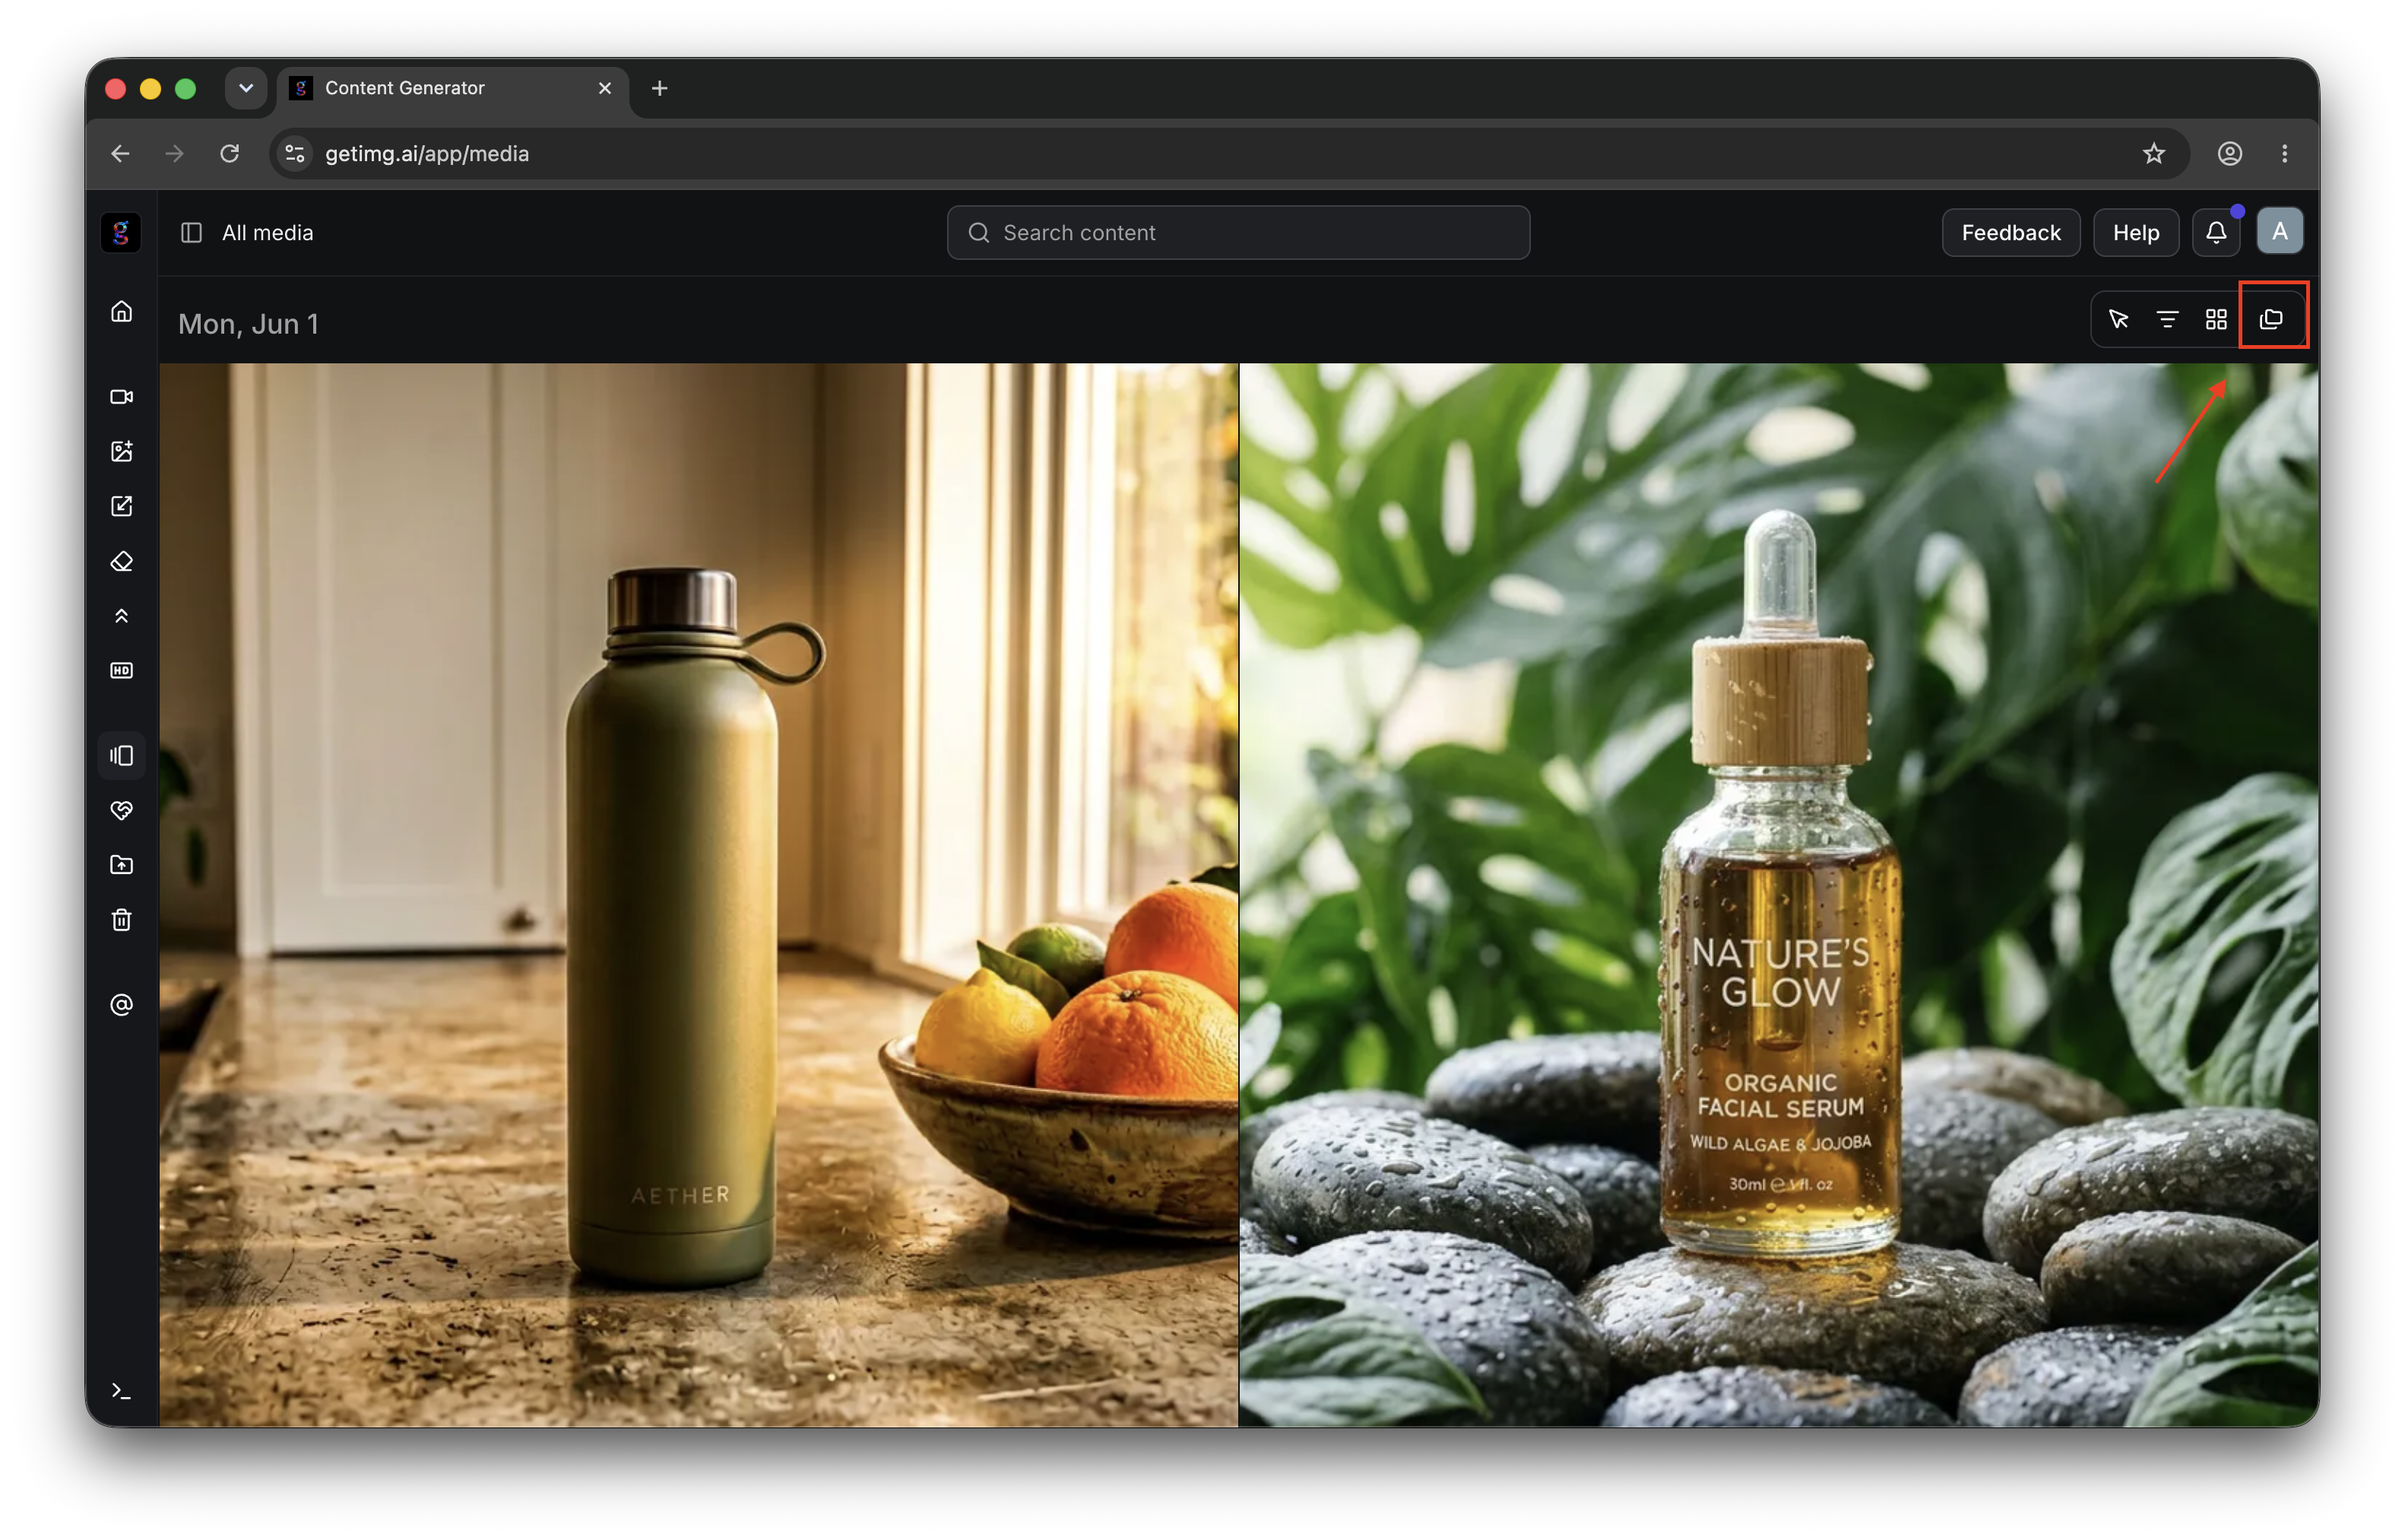Reload the current page
Screen dimensions: 2405x1540
230,154
